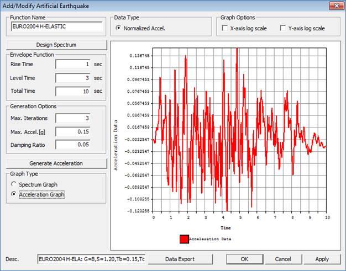Enable X-axis log scale checkbox
The width and height of the screenshot is (346, 271).
click(x=224, y=28)
